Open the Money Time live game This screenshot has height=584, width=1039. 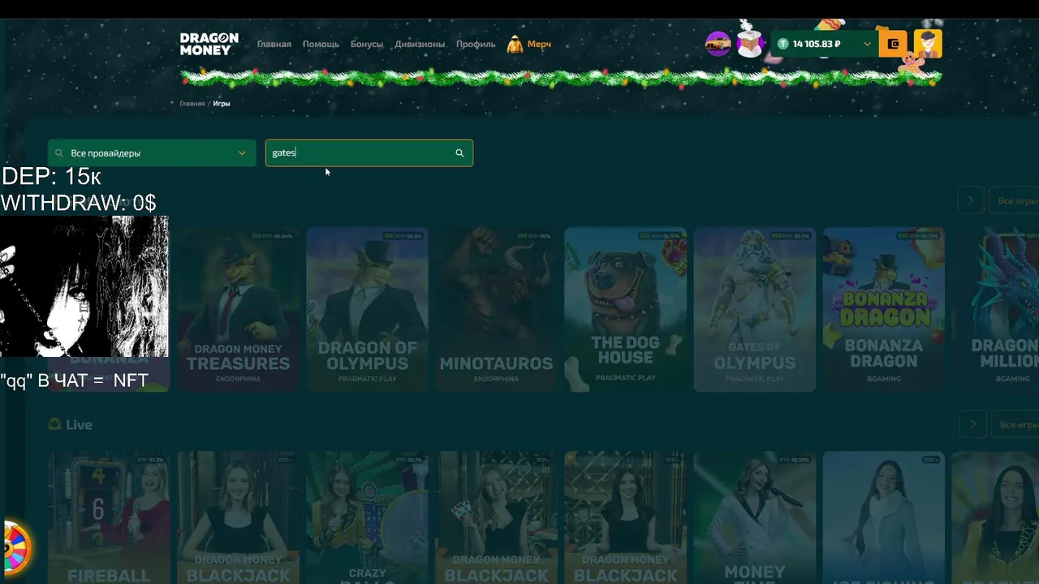(754, 517)
